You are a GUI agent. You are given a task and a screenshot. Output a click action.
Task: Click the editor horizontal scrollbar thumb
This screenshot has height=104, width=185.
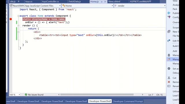tap(97, 94)
